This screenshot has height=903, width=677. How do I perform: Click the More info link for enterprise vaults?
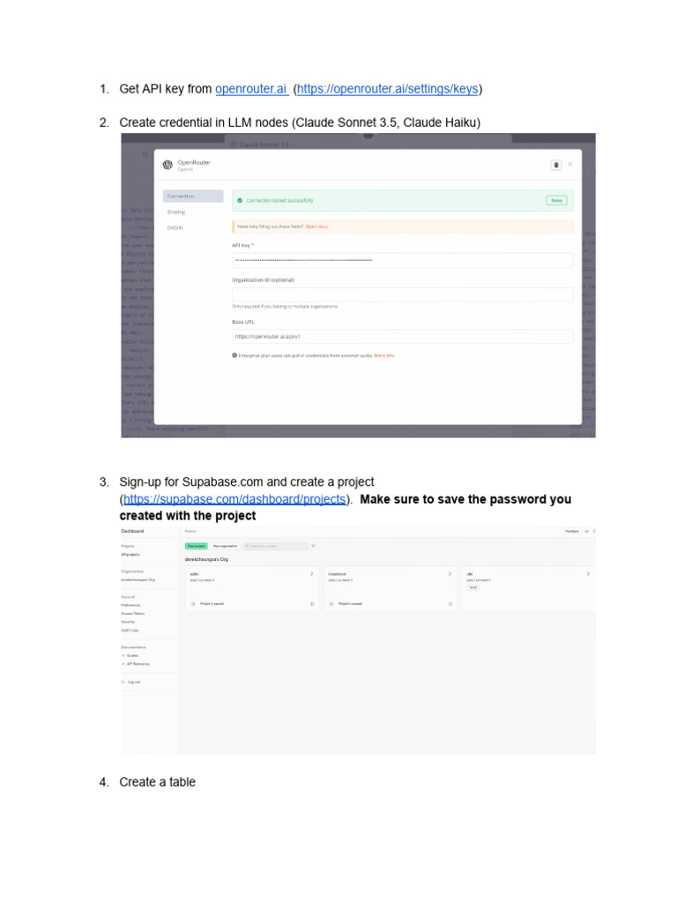click(x=384, y=356)
